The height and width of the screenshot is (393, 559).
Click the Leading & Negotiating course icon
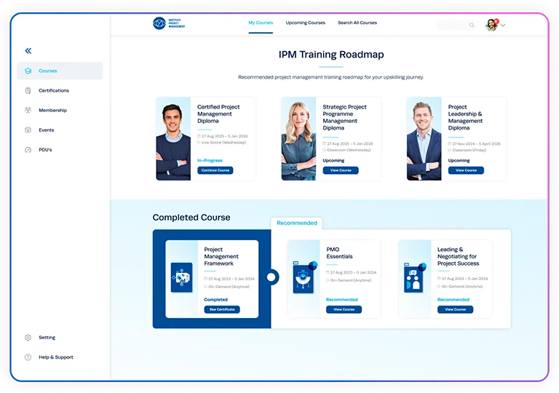pos(415,277)
